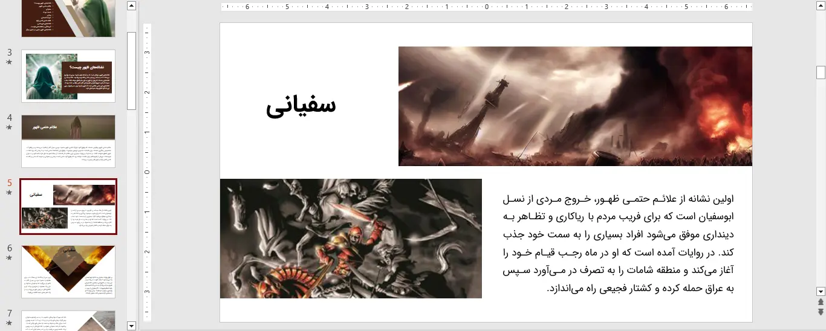Click the slide title سفیانی
Image resolution: width=826 pixels, height=331 pixels.
click(x=301, y=106)
